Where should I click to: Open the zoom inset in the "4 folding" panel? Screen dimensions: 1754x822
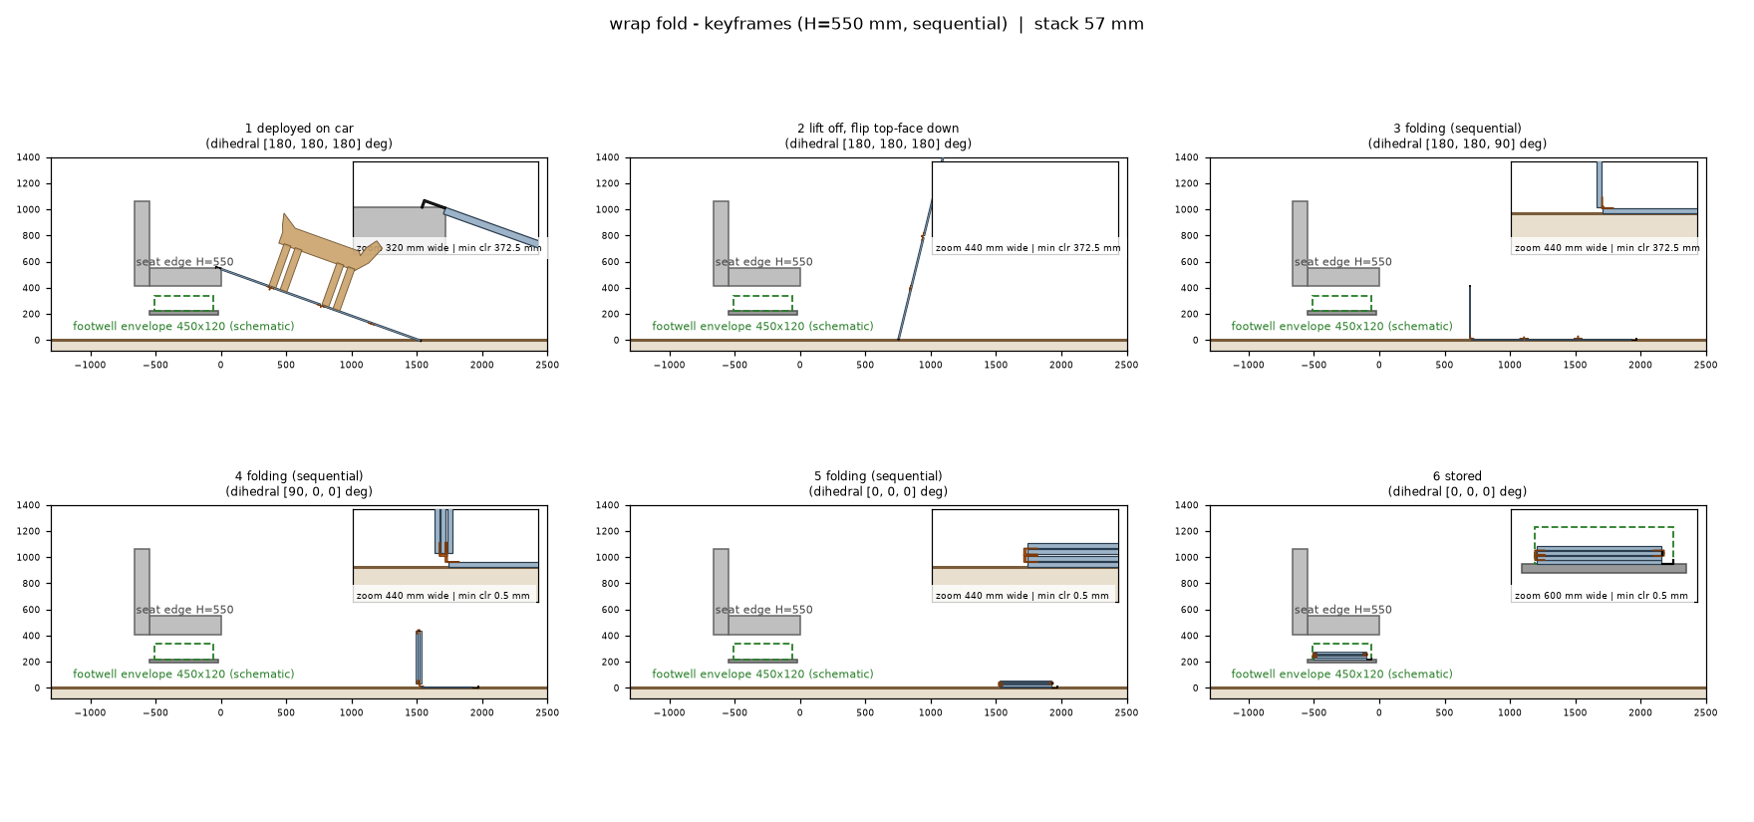[445, 555]
